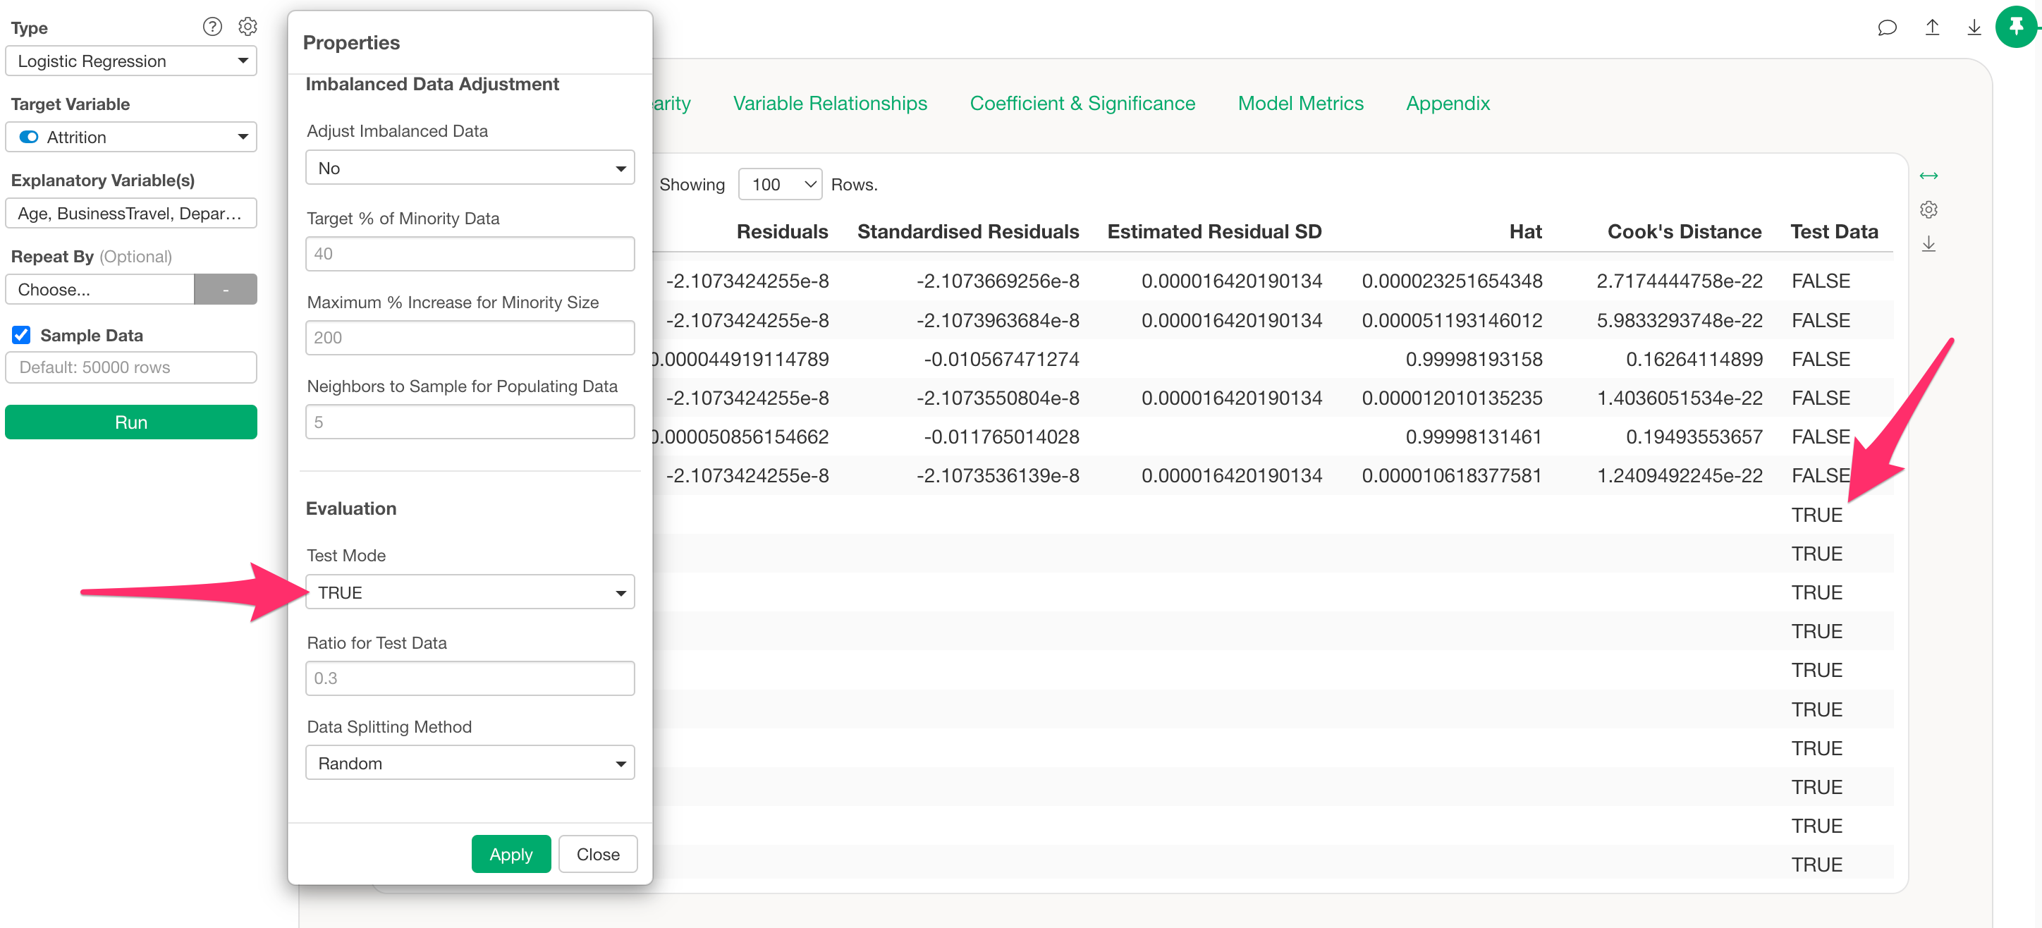Switch to the Model Metrics tab
This screenshot has height=928, width=2042.
tap(1300, 103)
